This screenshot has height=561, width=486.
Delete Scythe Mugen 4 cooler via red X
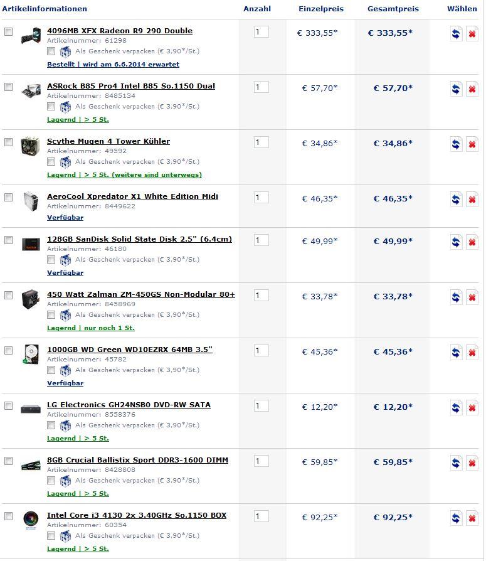472,144
